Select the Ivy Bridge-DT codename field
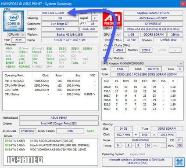 tap(60, 24)
